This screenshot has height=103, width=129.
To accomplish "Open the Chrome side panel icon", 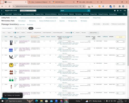I will tap(119, 6).
